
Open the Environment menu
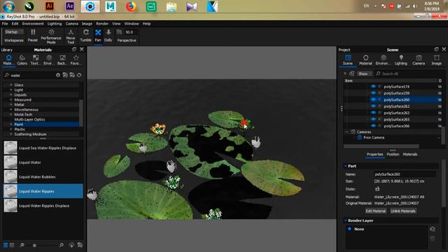click(33, 24)
